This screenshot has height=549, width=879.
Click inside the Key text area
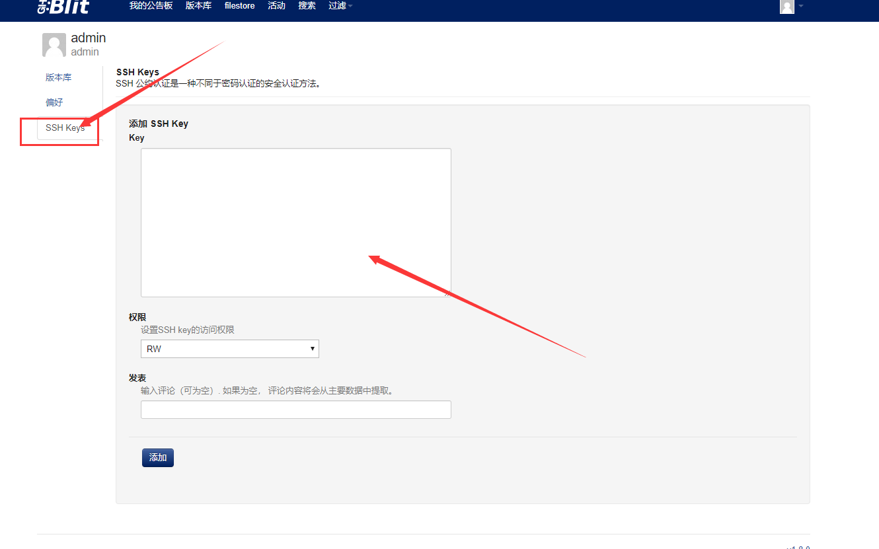[296, 223]
